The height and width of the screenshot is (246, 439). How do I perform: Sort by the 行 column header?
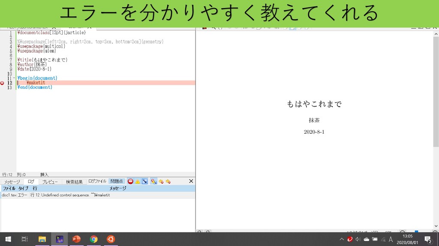click(x=35, y=188)
